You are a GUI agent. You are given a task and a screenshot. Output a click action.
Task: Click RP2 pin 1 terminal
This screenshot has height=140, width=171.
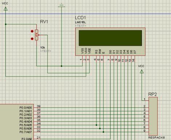point(146,100)
